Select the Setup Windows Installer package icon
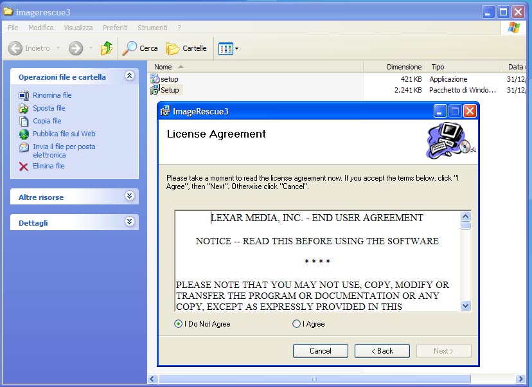The height and width of the screenshot is (387, 532). tap(155, 90)
